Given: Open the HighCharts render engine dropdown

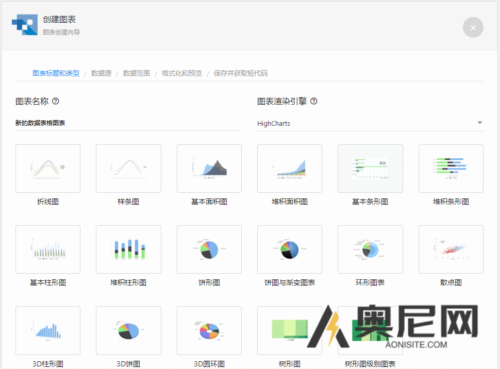Looking at the screenshot, I should click(x=370, y=123).
